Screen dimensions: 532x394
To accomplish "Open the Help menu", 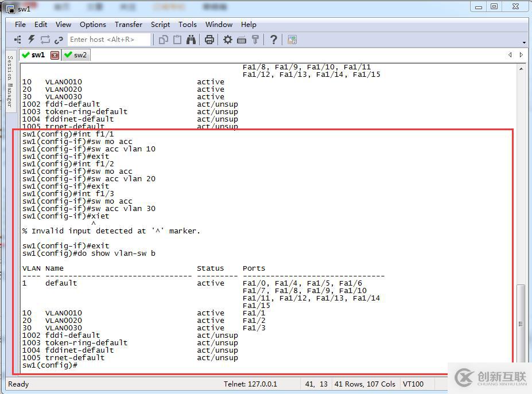I will coord(248,25).
